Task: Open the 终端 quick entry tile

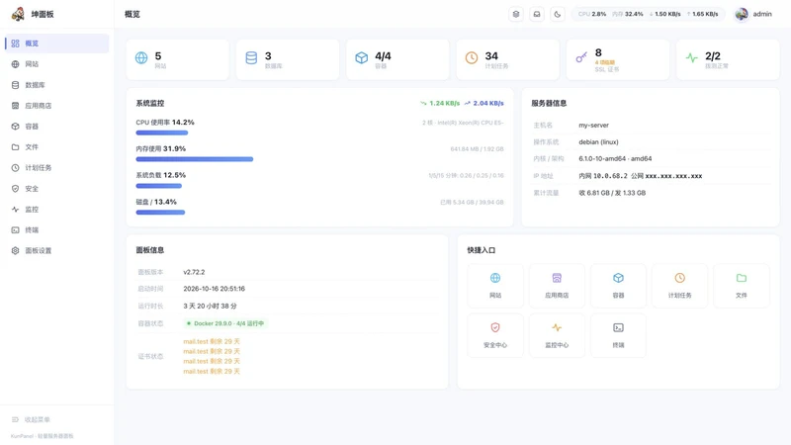Action: [x=619, y=335]
